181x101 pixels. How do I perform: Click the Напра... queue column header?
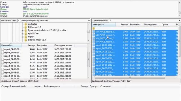[38, 86]
